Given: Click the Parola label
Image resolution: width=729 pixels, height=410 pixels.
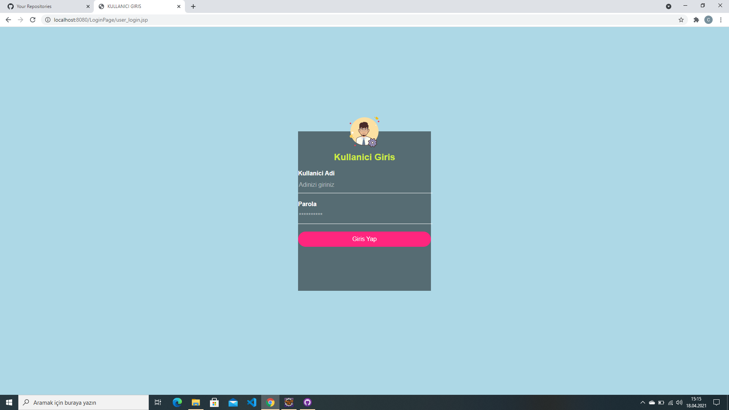Looking at the screenshot, I should coord(307,204).
